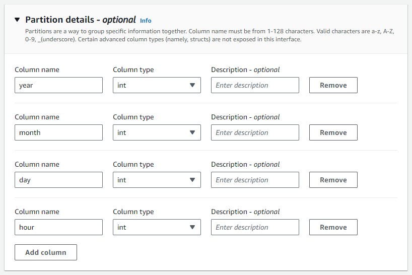Expand column type dropdown for hour
The image size is (412, 275).
[x=157, y=227]
